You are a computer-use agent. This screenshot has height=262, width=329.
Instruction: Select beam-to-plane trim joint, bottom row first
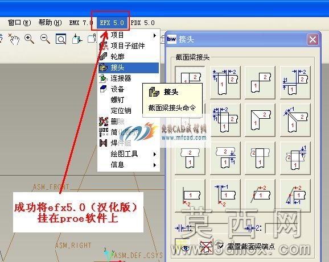tap(190, 196)
